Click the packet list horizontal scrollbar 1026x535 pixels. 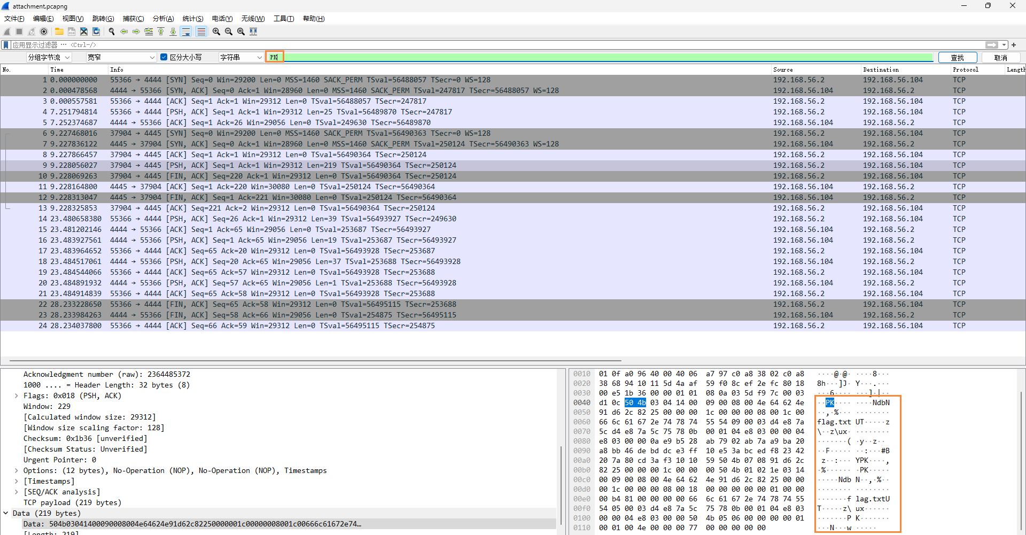coord(315,361)
